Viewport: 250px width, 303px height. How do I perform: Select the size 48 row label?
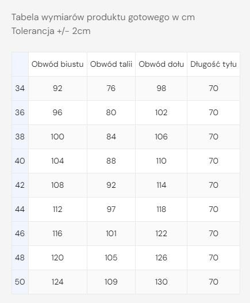pos(20,257)
